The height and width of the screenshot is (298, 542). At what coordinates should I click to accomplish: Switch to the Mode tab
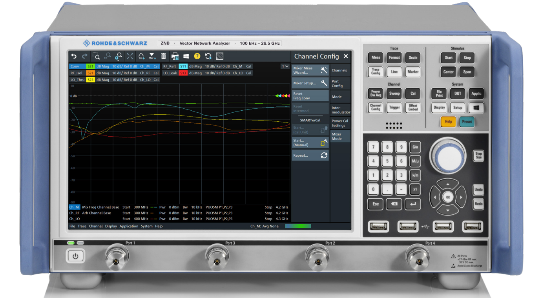point(340,97)
